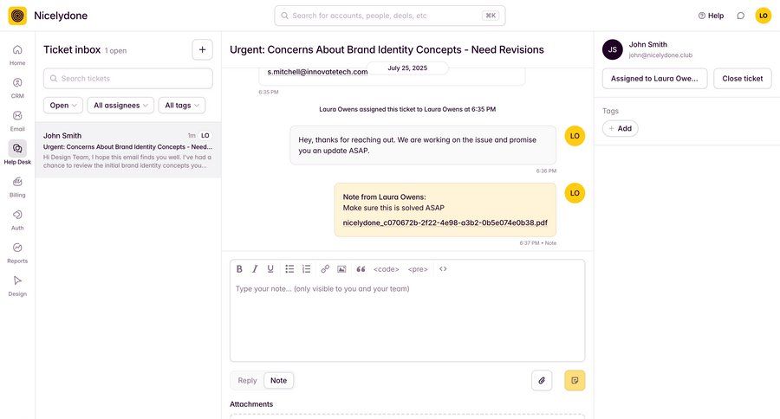The image size is (780, 419).
Task: Click into the note text area
Action: tap(407, 319)
